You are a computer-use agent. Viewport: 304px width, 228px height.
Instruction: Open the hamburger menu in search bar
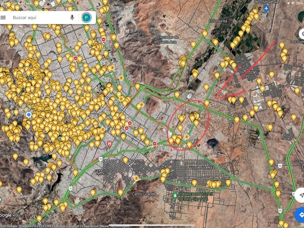(3, 17)
